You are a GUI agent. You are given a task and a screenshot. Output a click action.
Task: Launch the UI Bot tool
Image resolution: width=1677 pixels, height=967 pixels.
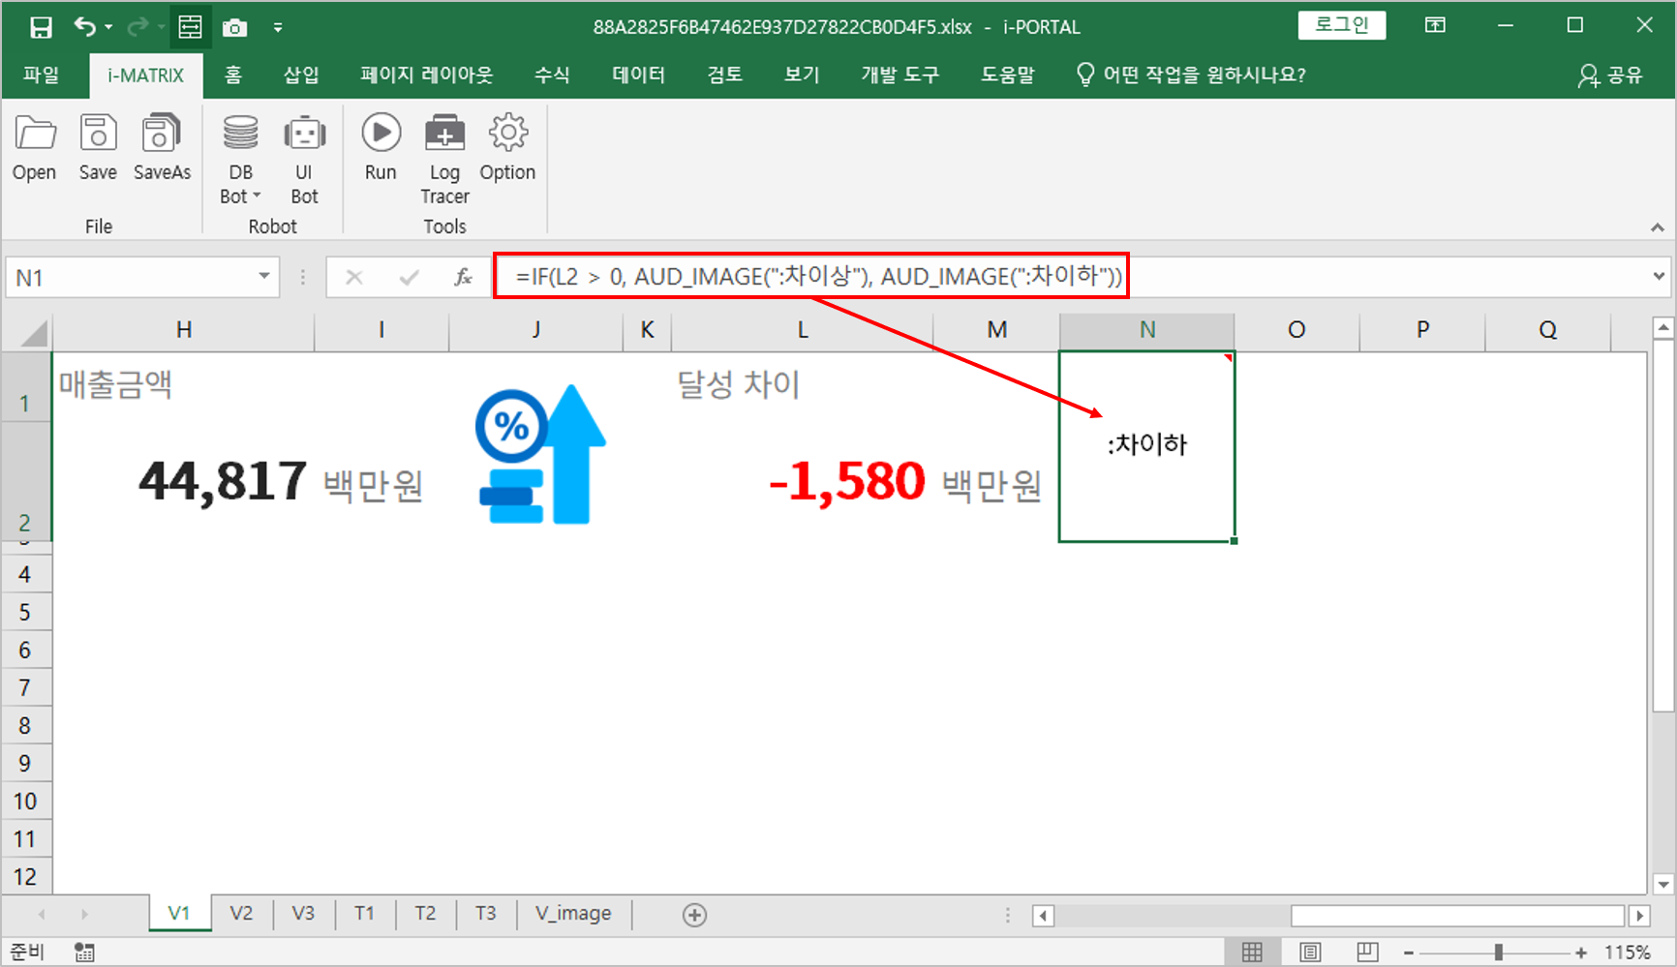coord(304,135)
